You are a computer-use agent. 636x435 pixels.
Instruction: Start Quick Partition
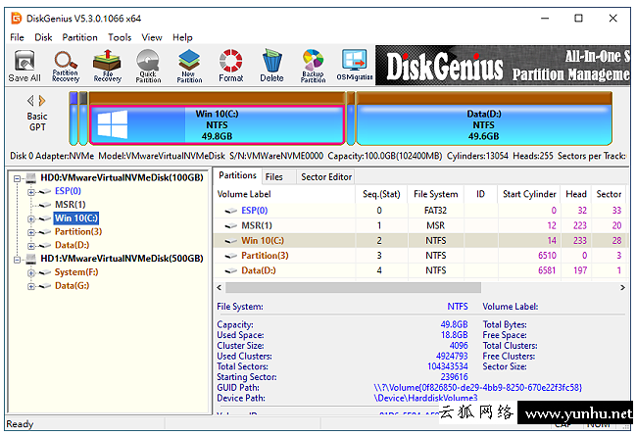click(x=148, y=66)
